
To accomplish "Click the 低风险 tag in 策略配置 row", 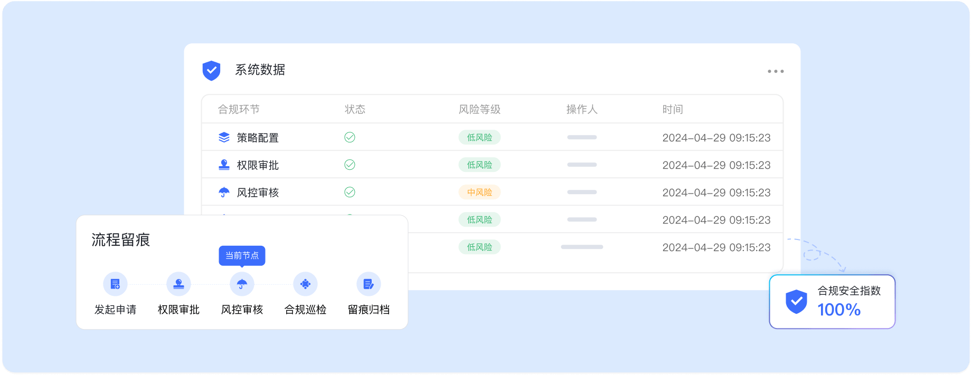I will click(479, 137).
